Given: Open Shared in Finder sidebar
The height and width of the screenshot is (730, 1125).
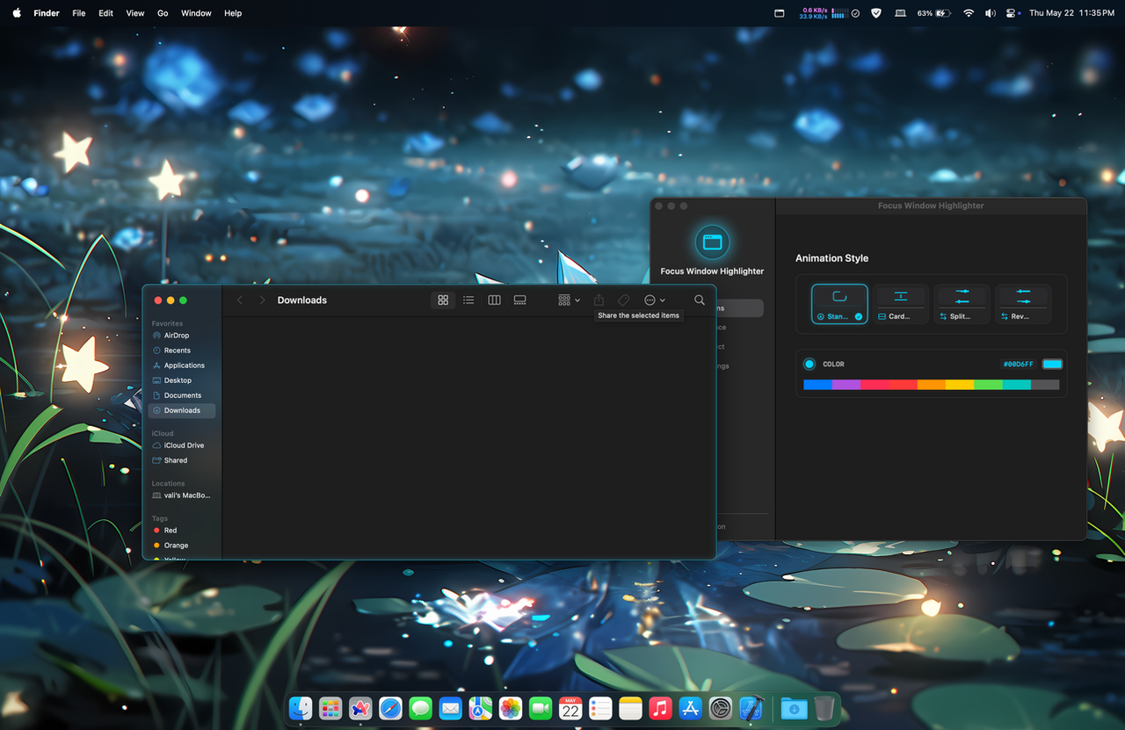Looking at the screenshot, I should [x=182, y=460].
